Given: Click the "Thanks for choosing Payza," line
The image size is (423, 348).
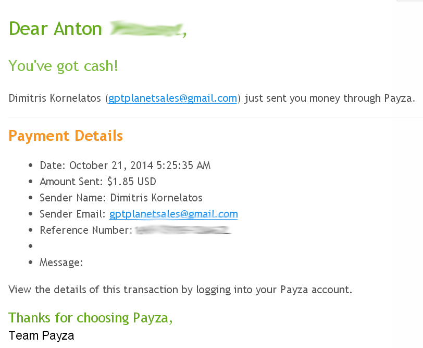Looking at the screenshot, I should (91, 318).
